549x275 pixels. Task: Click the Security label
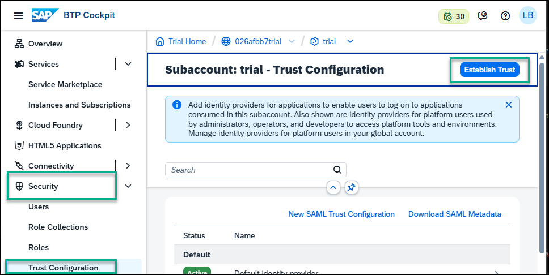[x=43, y=186]
